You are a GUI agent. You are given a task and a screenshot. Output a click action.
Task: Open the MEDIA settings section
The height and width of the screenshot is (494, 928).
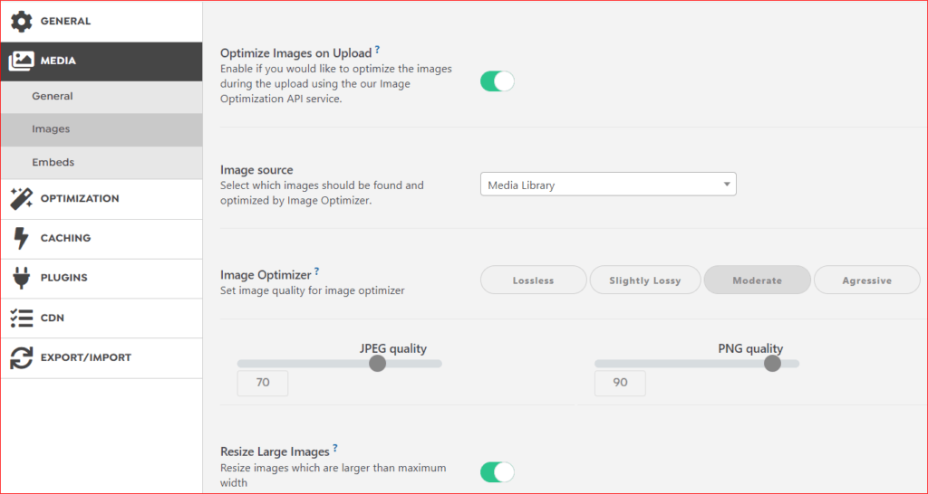[101, 62]
